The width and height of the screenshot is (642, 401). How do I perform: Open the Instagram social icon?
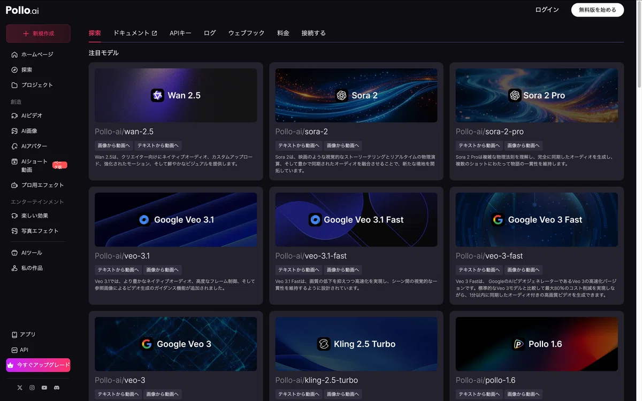point(32,388)
